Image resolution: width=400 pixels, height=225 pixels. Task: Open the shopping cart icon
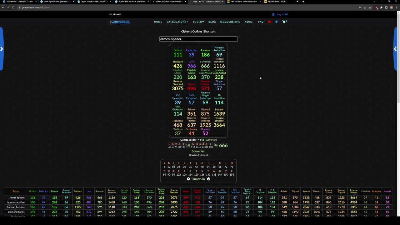pyautogui.click(x=284, y=22)
